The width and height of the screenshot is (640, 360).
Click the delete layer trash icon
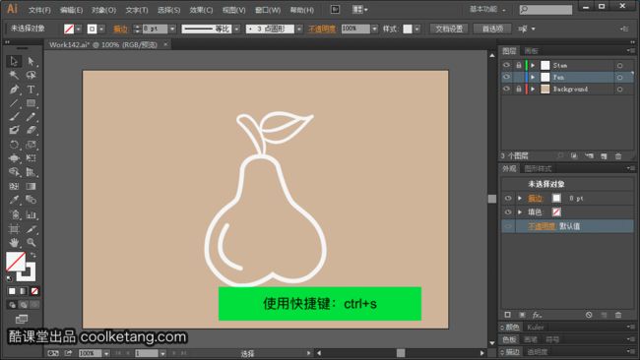click(618, 156)
